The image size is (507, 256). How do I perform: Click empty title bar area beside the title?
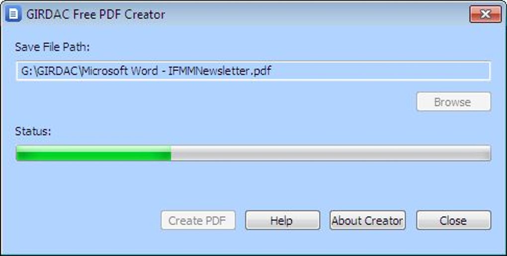point(317,14)
